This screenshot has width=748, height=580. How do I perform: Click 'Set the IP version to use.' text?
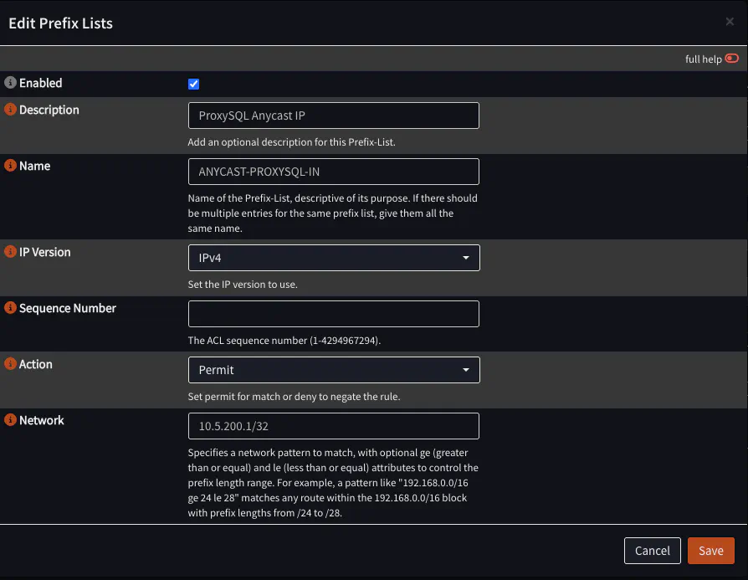coord(243,285)
